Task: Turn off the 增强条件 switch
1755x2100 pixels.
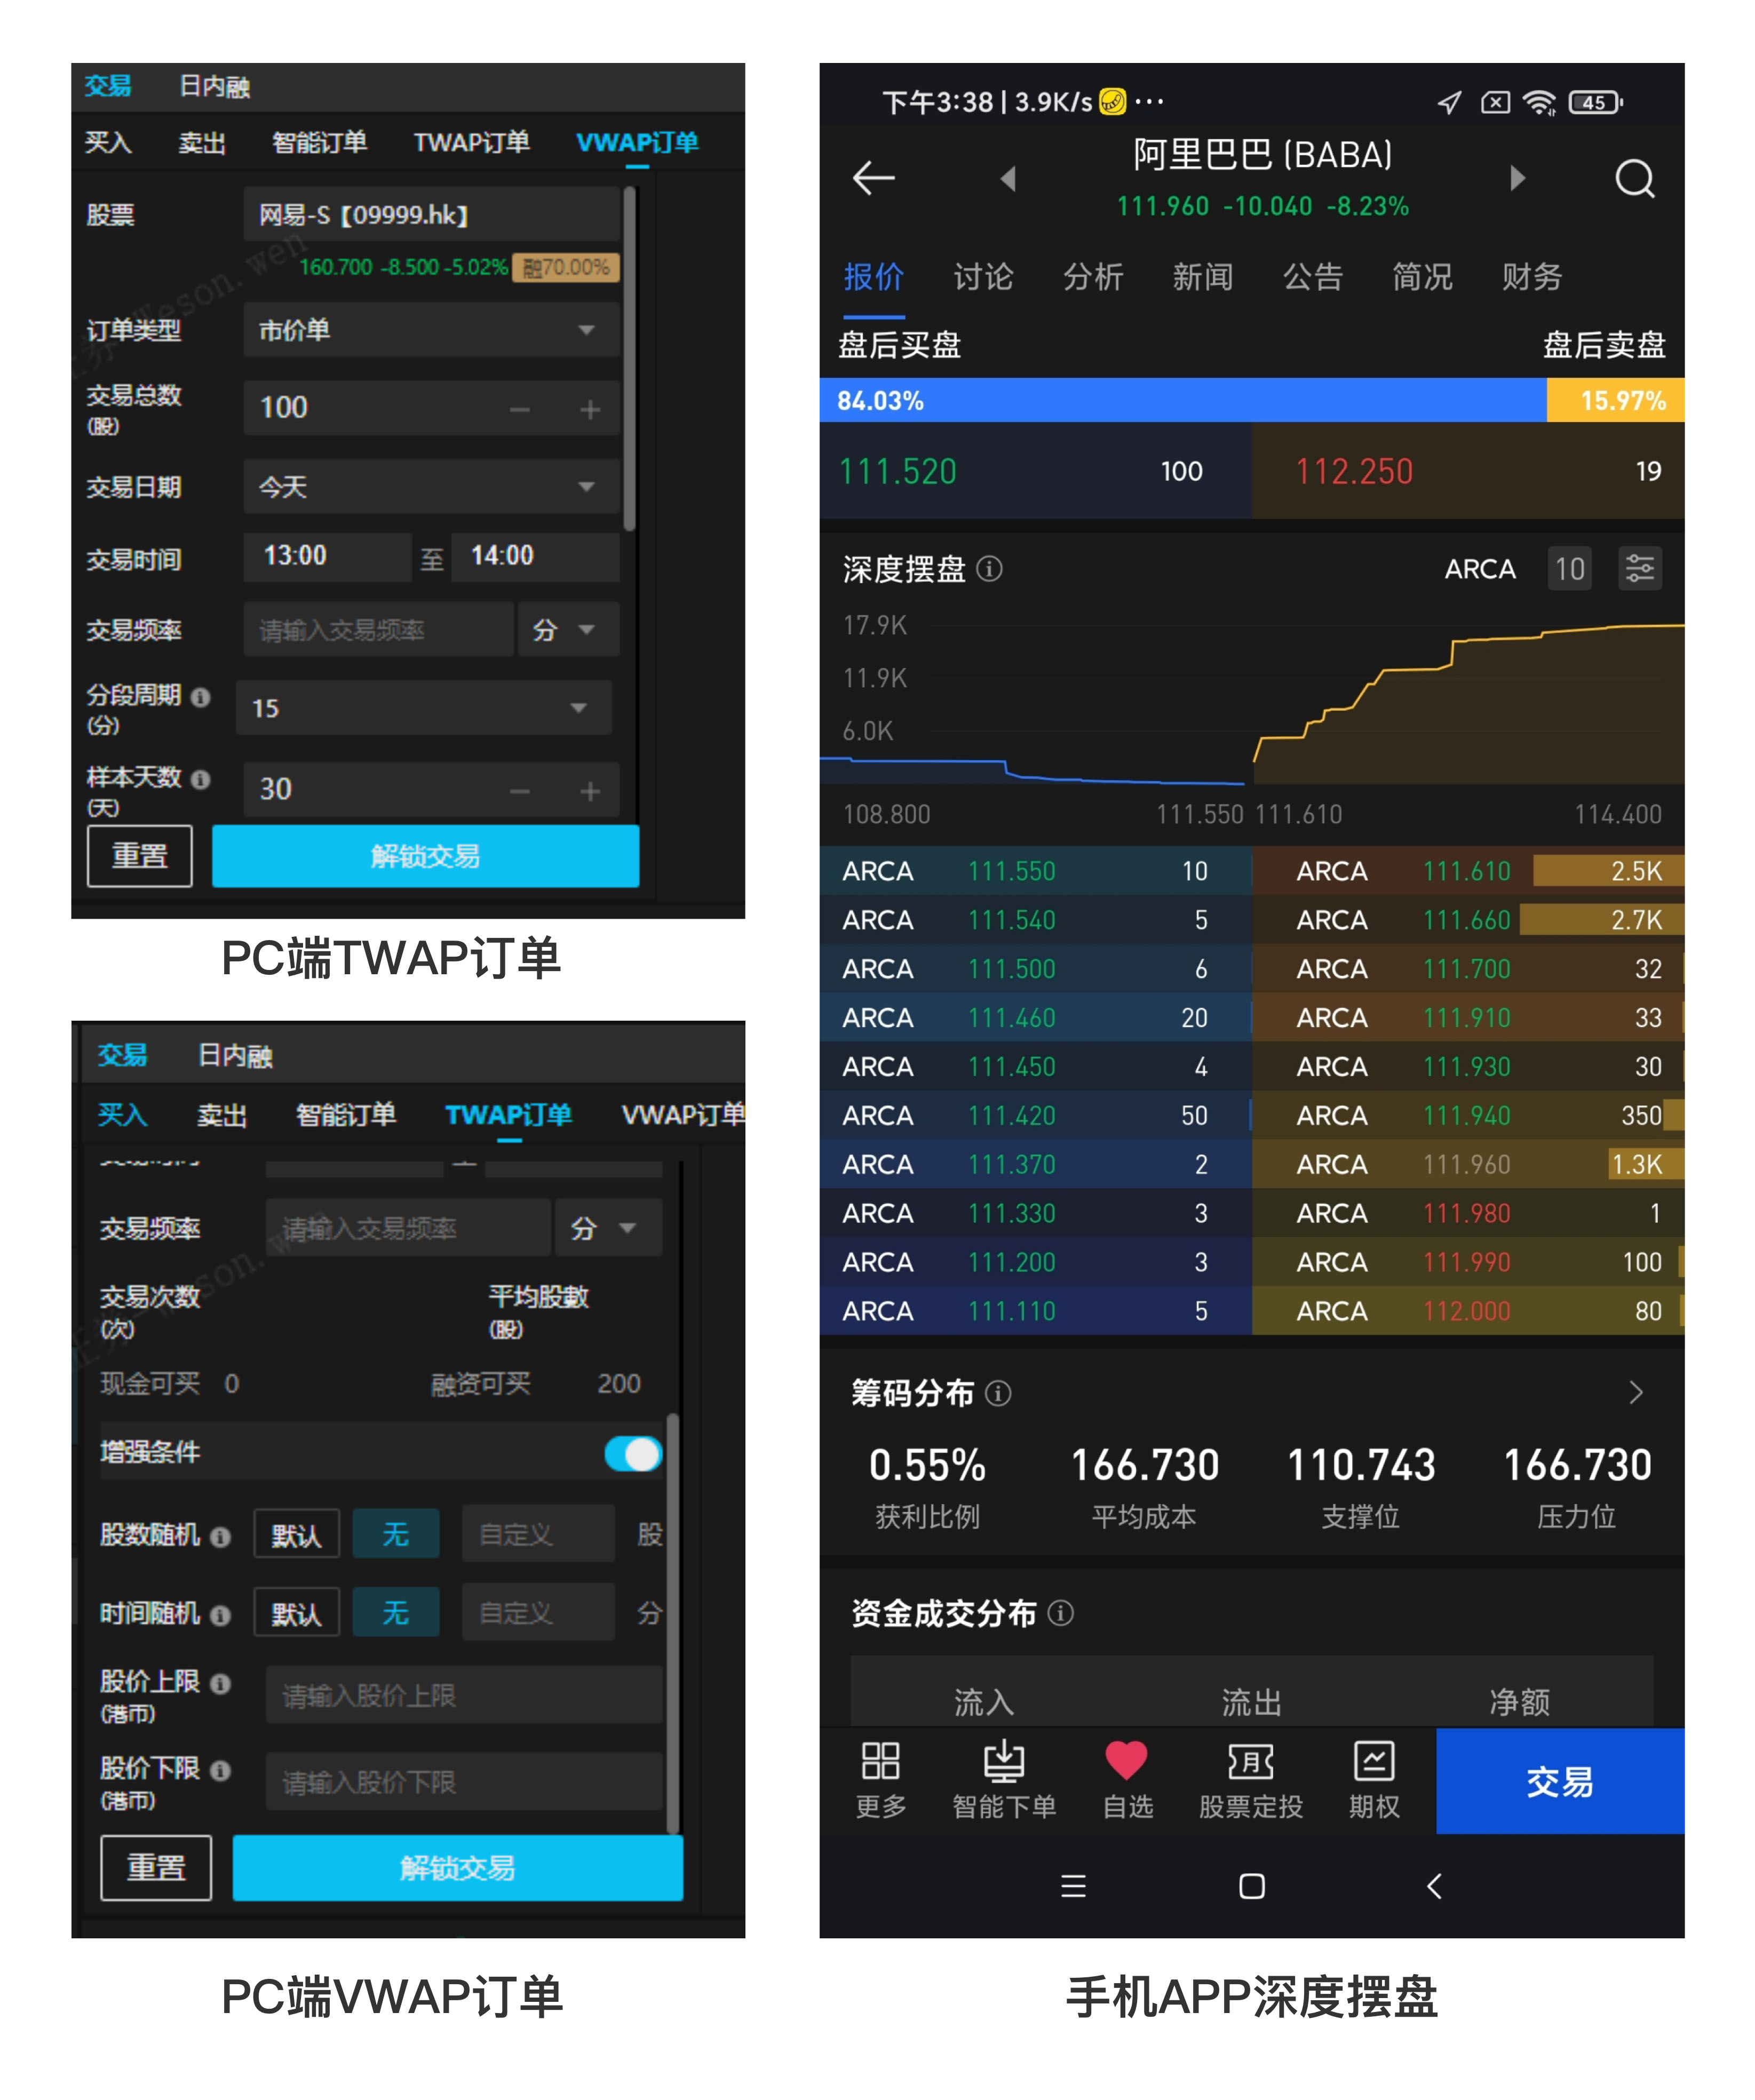Action: tap(633, 1453)
